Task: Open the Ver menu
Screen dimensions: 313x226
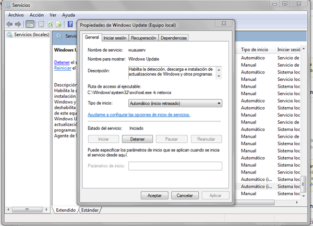Action: click(x=53, y=15)
